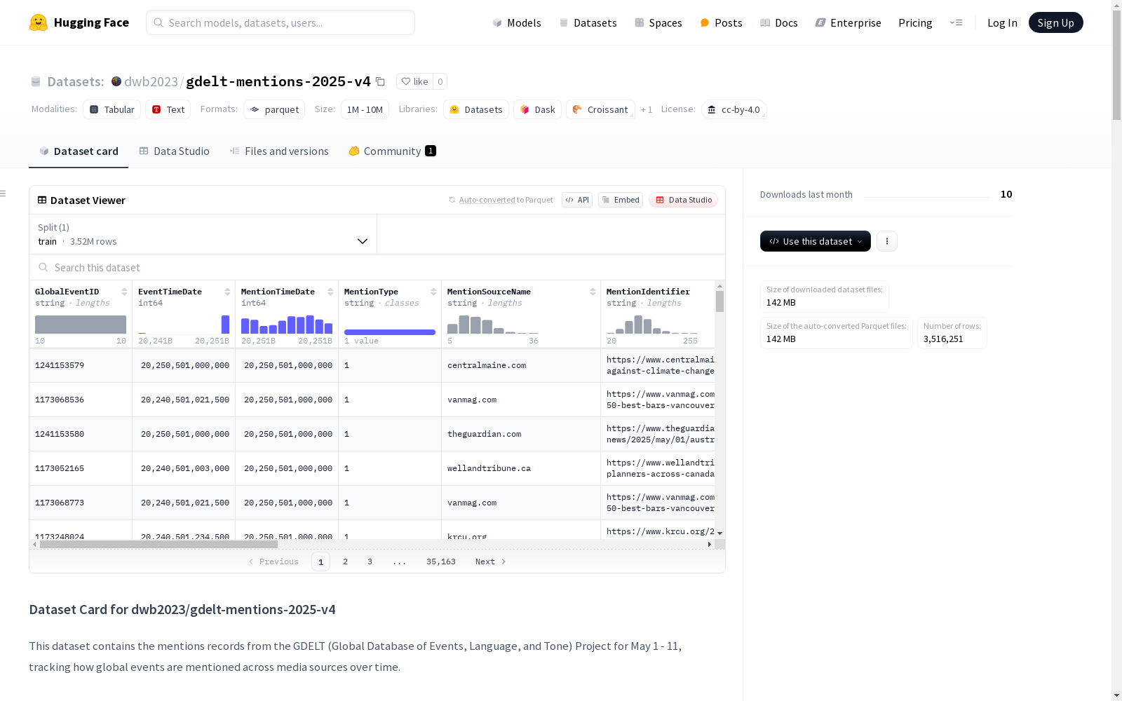Screen dimensions: 1122x701
Task: Select the Text modality tag
Action: 168,109
